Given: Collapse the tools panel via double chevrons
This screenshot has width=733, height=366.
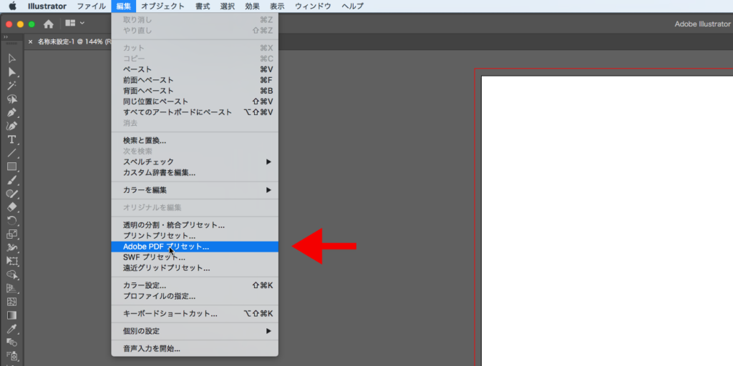Looking at the screenshot, I should tap(6, 36).
